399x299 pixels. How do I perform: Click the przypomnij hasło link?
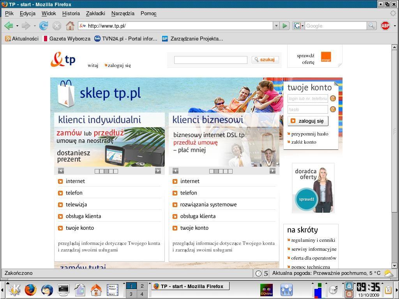click(310, 134)
